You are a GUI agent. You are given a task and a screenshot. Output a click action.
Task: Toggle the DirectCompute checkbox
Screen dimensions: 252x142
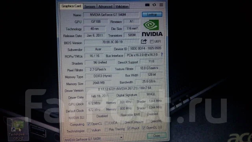(x=122, y=123)
